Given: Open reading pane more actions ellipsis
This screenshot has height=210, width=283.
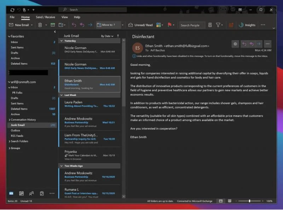Looking at the screenshot, I should 267,44.
